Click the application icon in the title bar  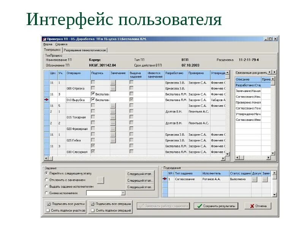(44, 39)
